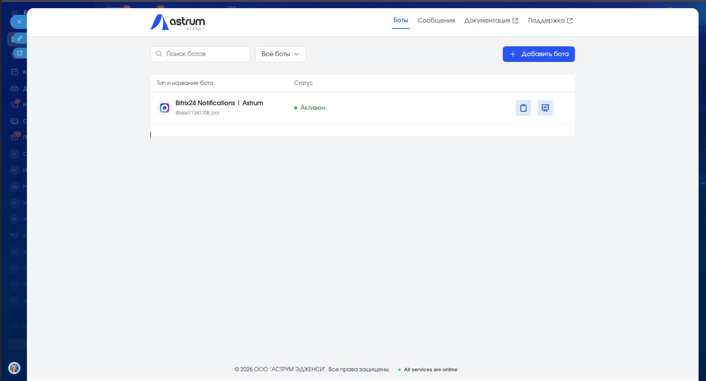Focus the Поиск ботов search field

pyautogui.click(x=200, y=54)
